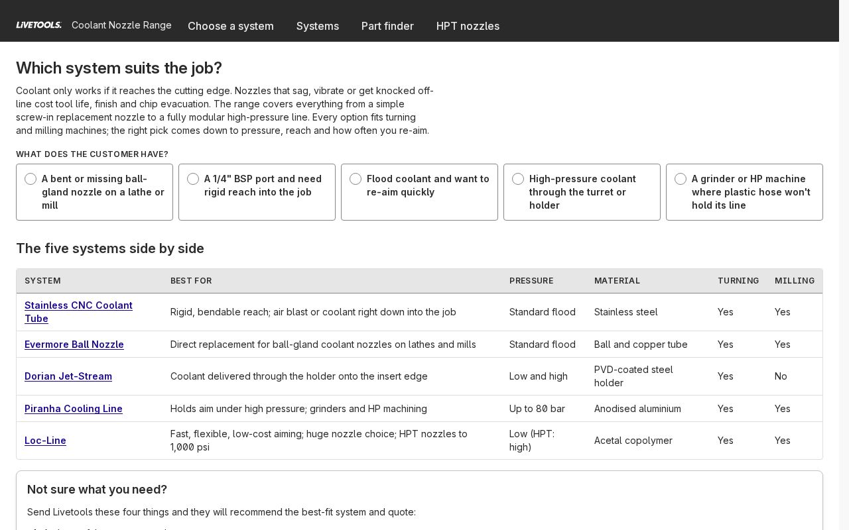This screenshot has height=530, width=849.
Task: Click the "Not sure what you need?" heading
Action: tap(97, 490)
